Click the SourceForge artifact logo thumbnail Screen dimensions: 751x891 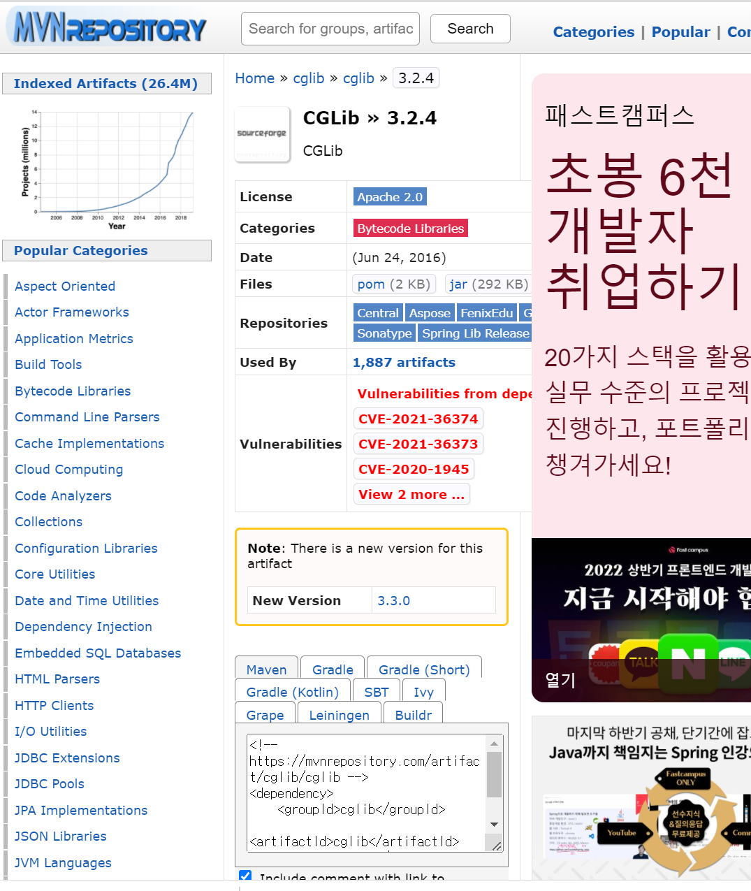[262, 134]
